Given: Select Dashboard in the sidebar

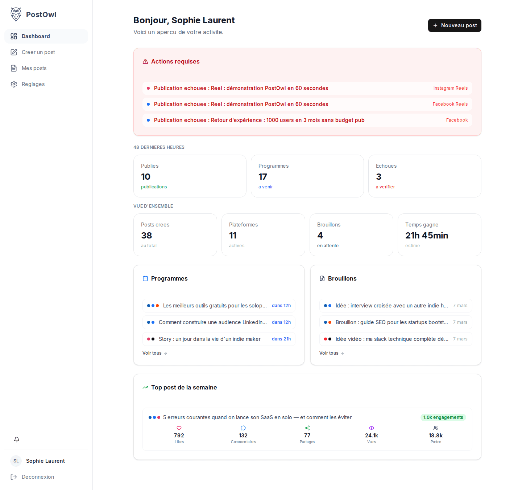Looking at the screenshot, I should pos(36,36).
